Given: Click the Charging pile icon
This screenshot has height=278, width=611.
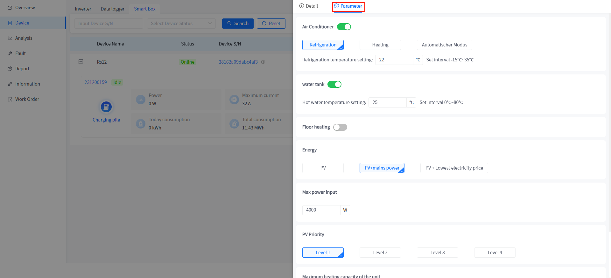Looking at the screenshot, I should coord(106,107).
